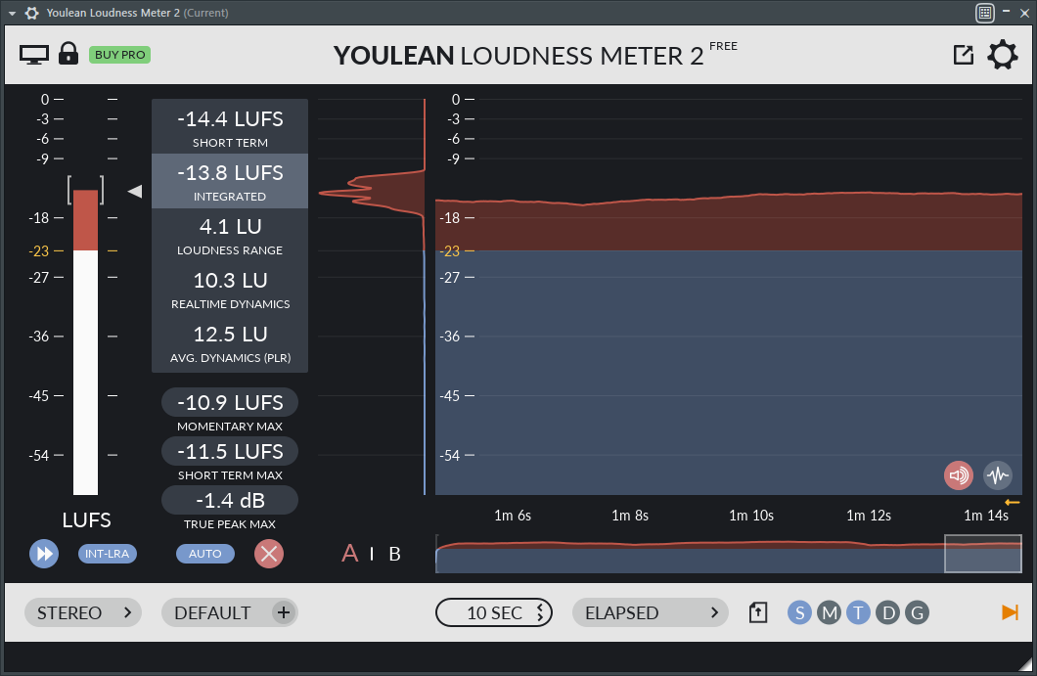Click the BUY PRO button
This screenshot has width=1037, height=676.
click(x=119, y=55)
